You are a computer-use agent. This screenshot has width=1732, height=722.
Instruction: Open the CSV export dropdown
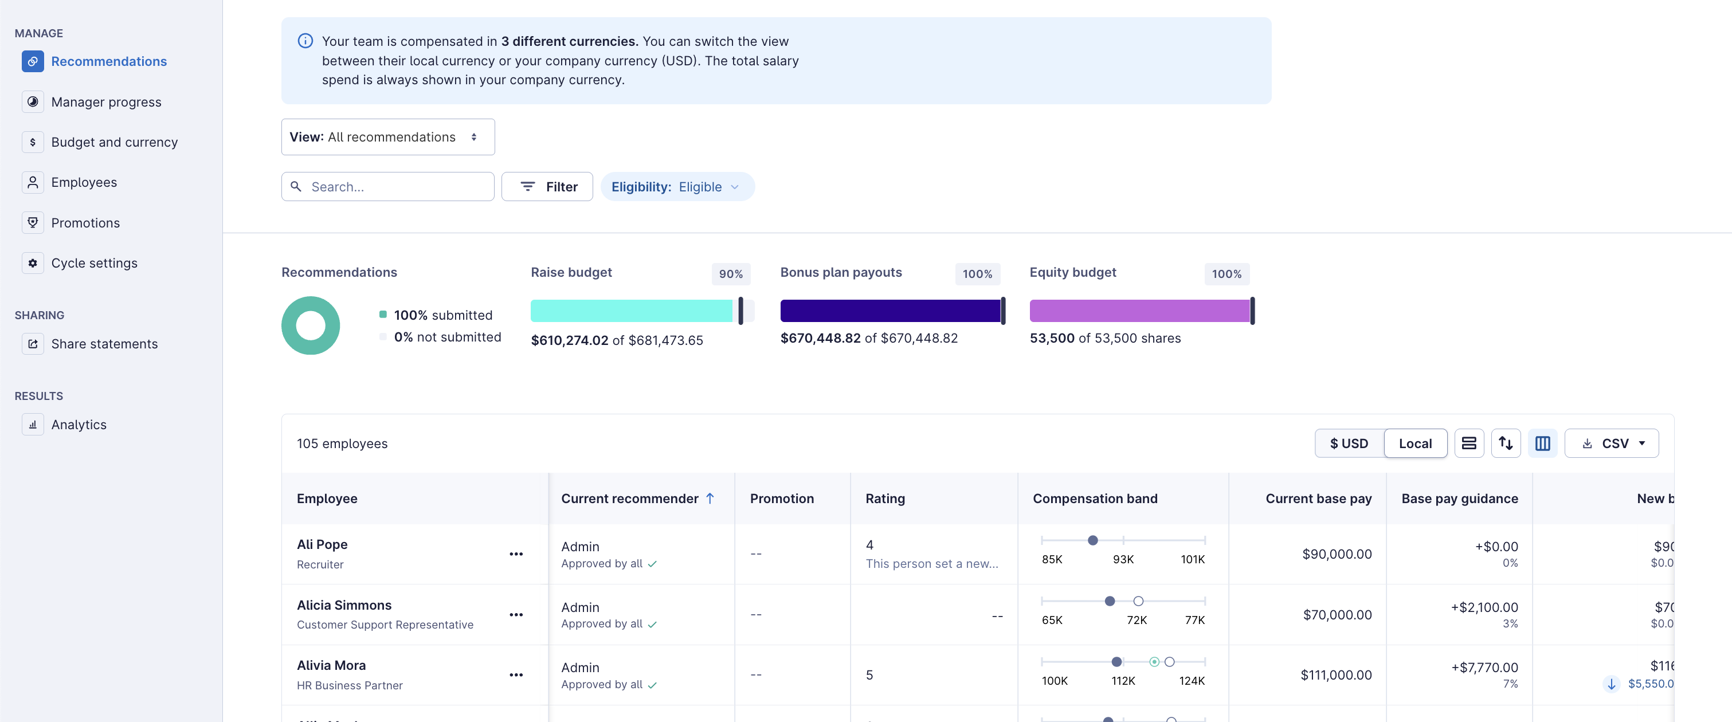point(1611,444)
